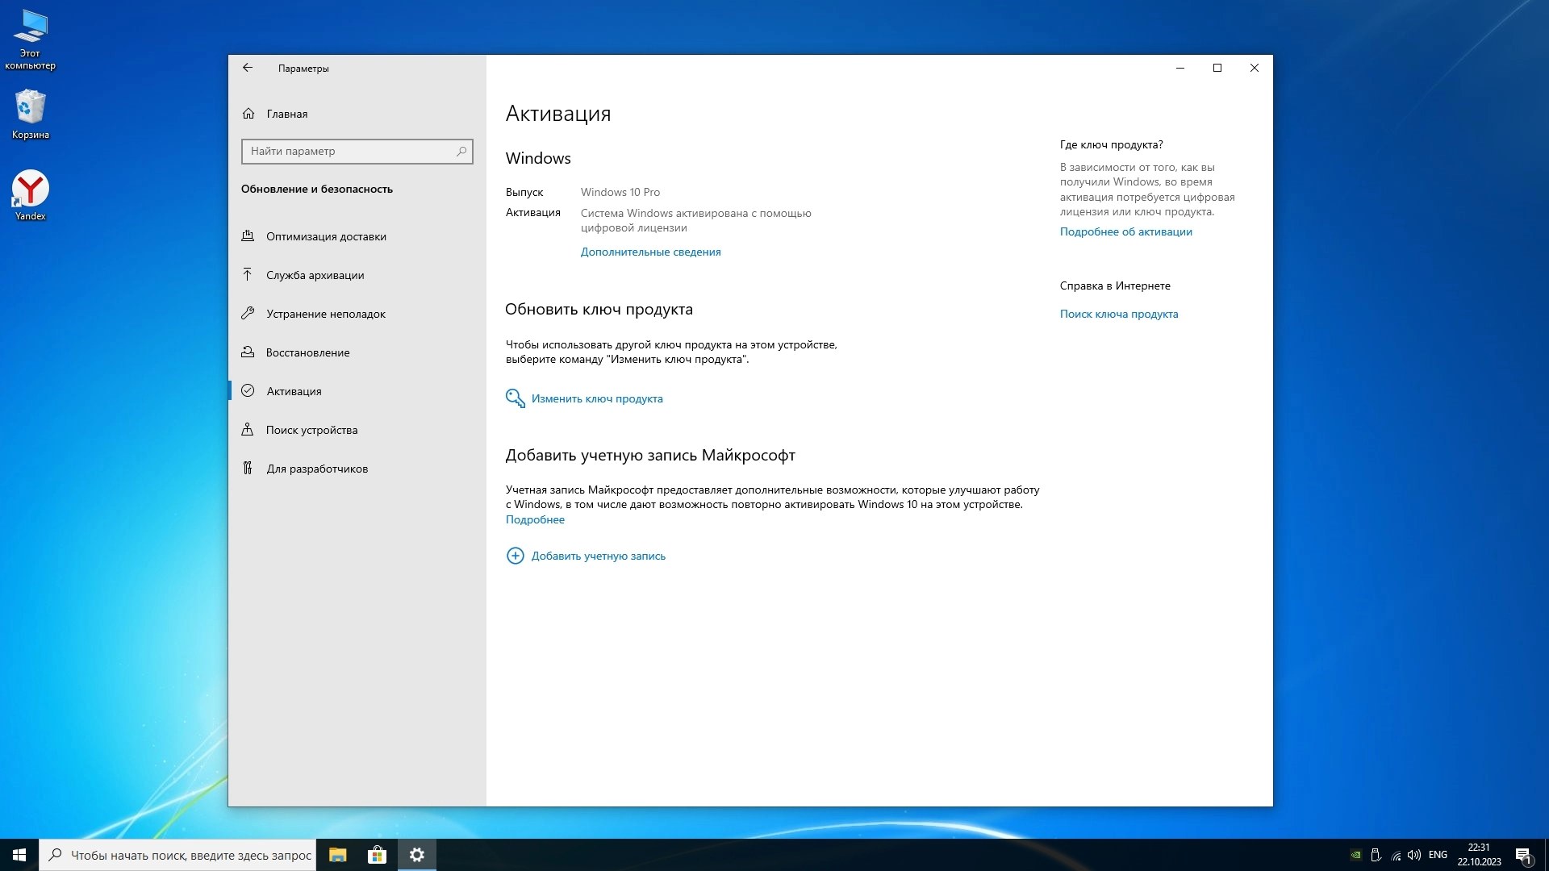This screenshot has height=871, width=1549.
Task: Open Для разработчиков settings
Action: (317, 469)
